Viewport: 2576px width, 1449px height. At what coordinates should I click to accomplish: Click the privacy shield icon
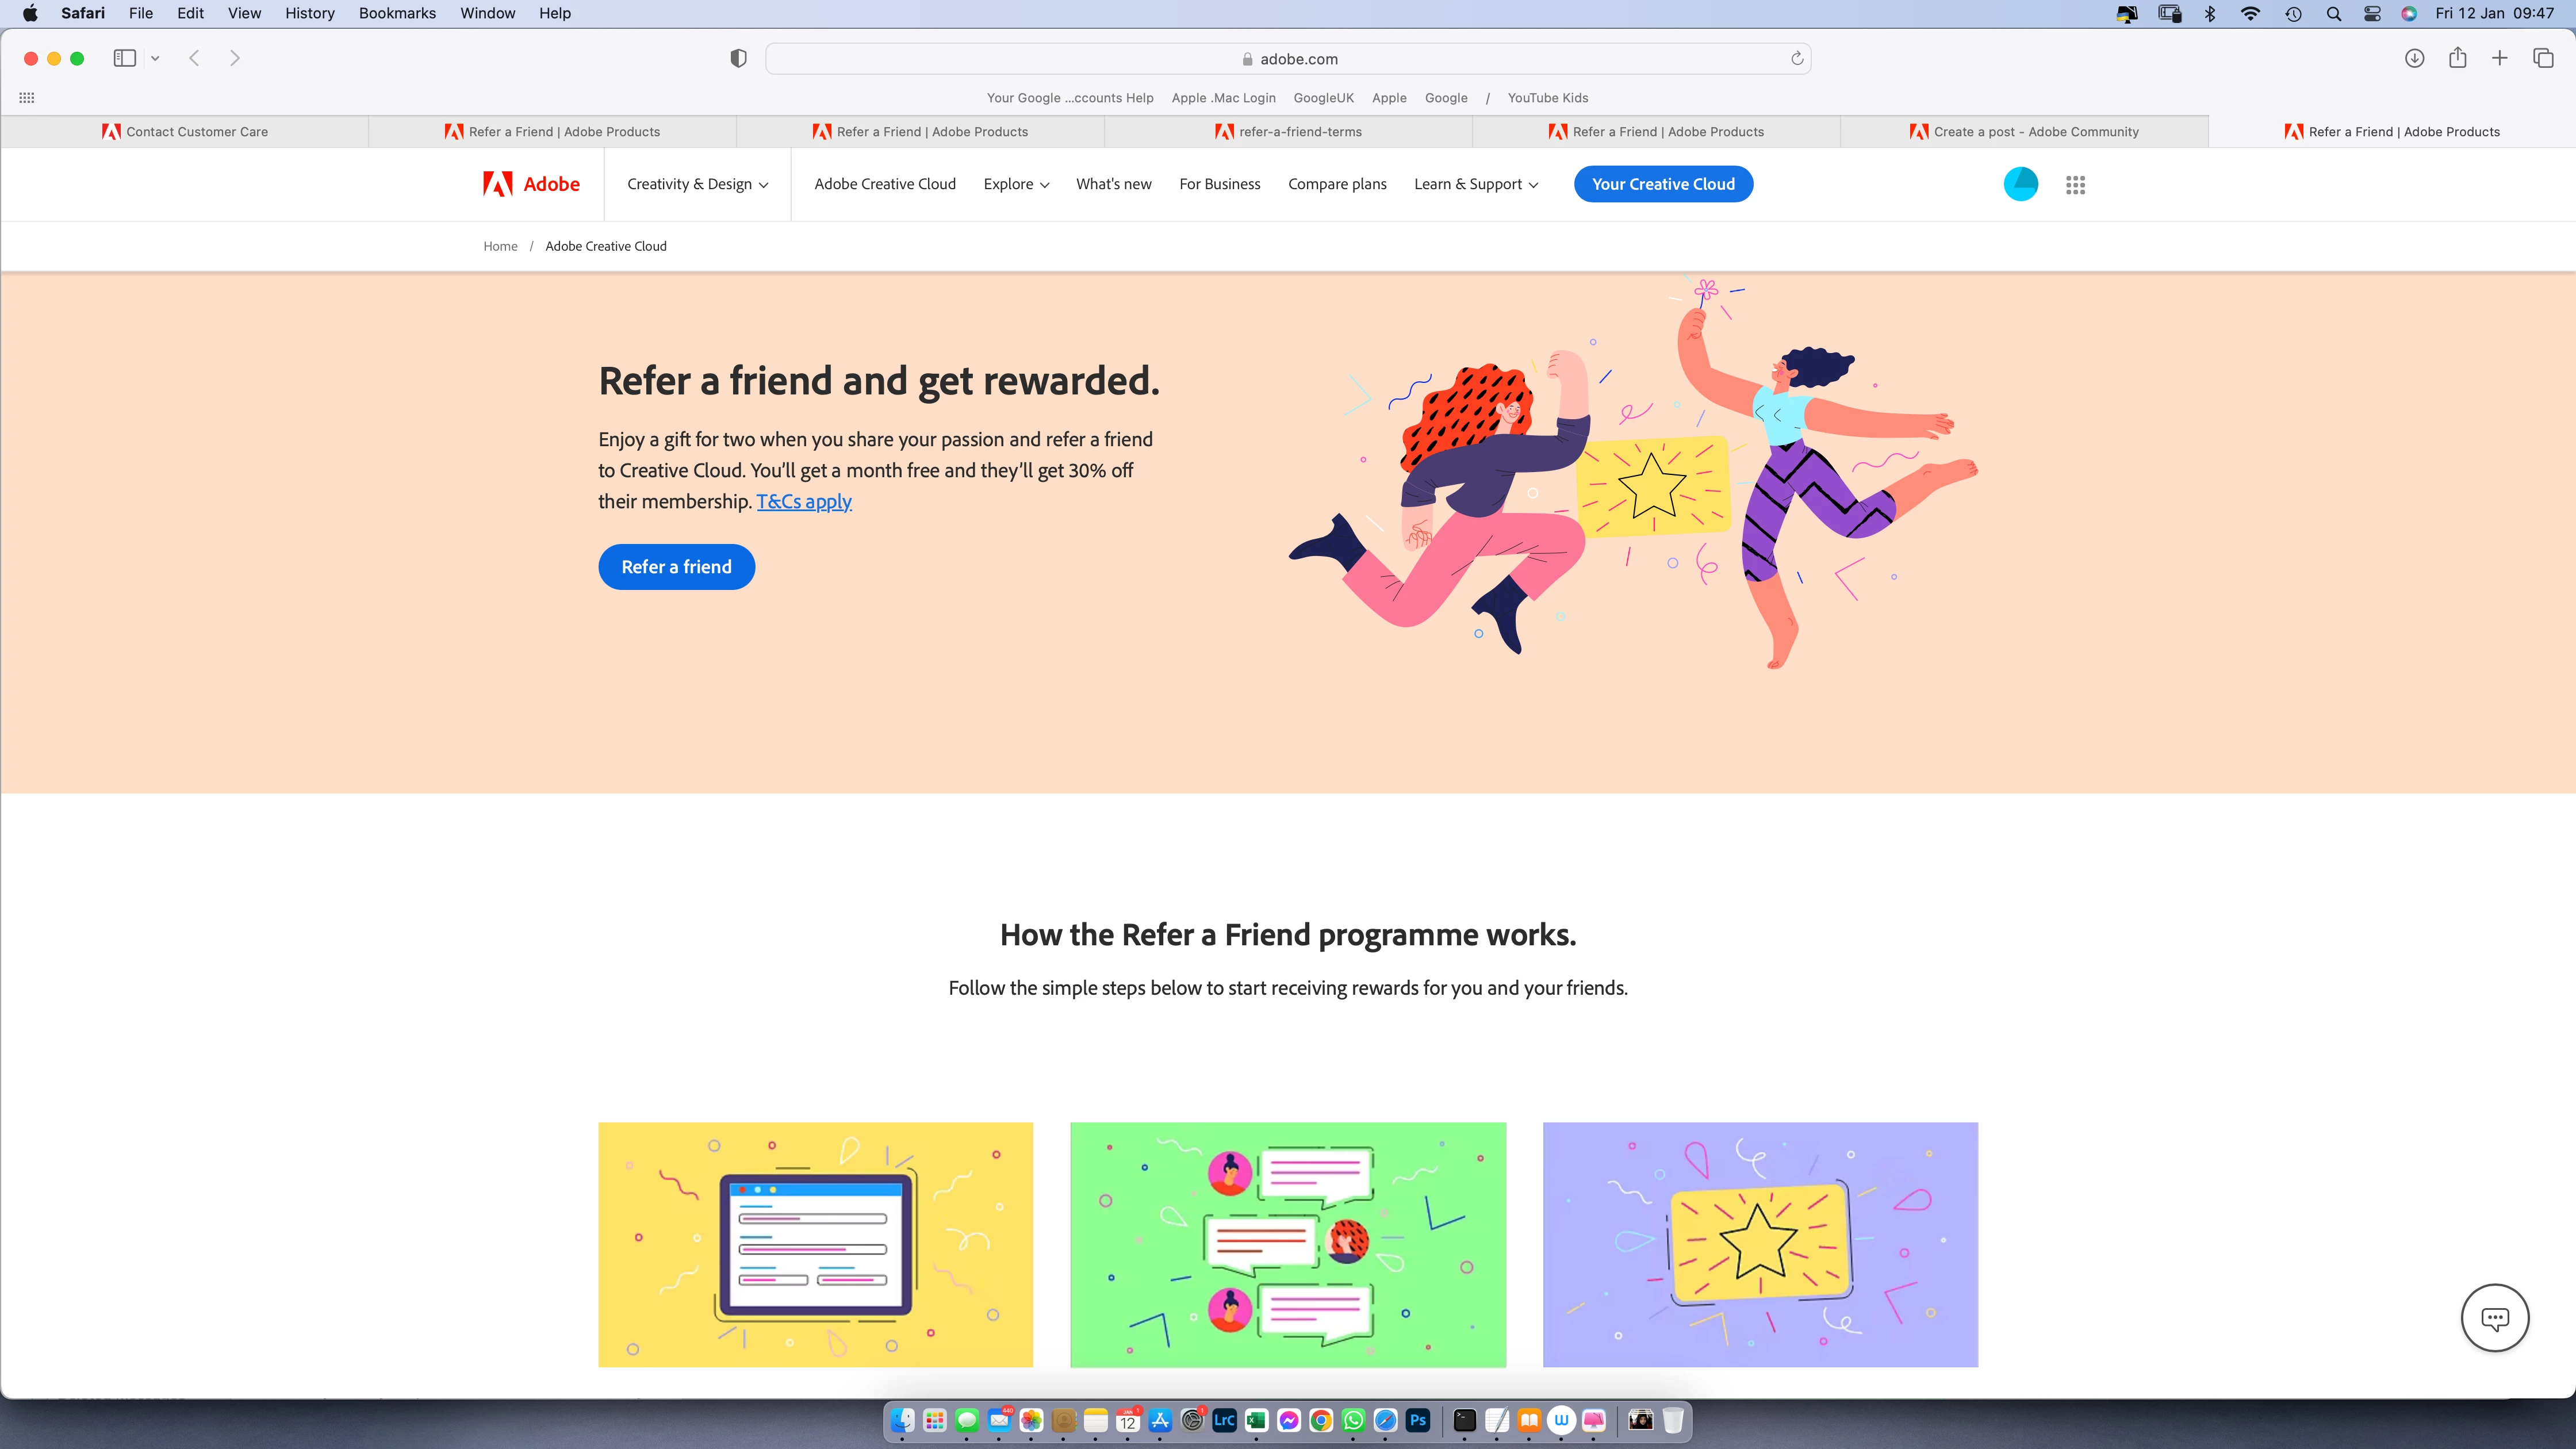click(738, 59)
